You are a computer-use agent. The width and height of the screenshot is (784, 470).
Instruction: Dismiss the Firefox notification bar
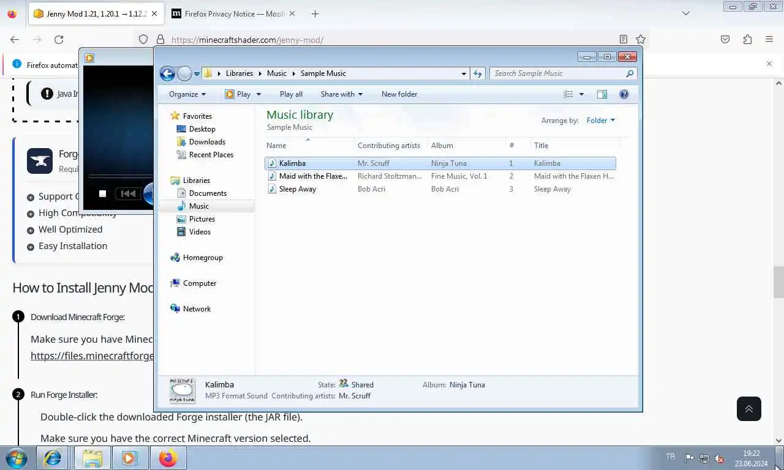[769, 64]
